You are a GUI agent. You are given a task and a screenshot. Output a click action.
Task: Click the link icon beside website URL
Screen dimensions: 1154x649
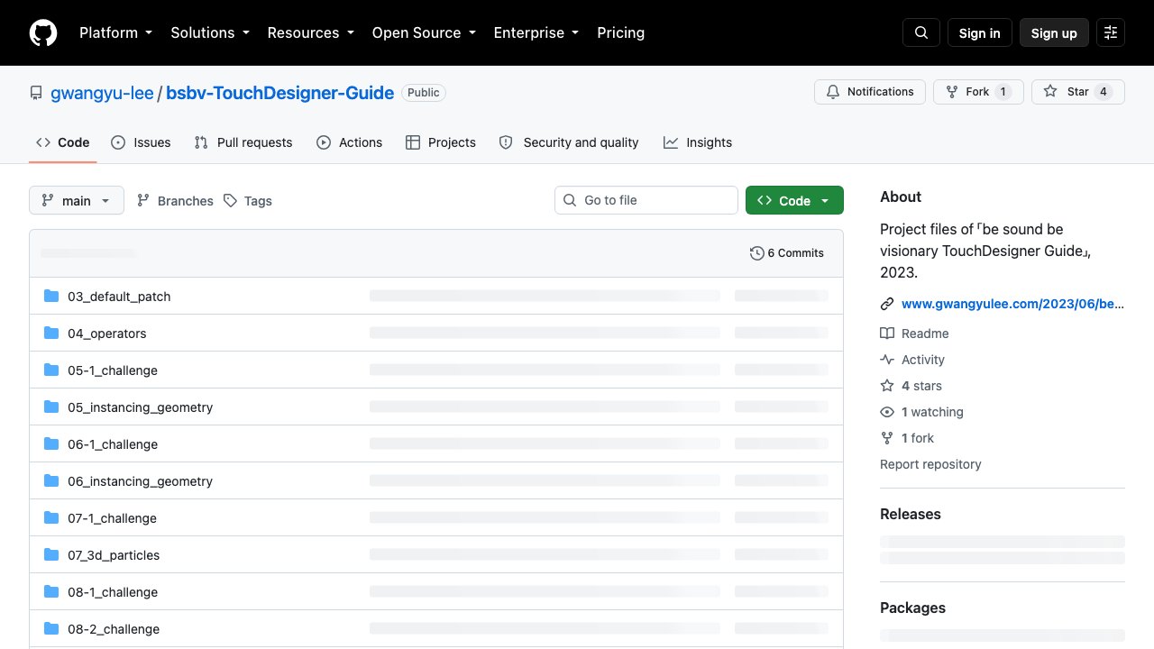click(x=887, y=304)
